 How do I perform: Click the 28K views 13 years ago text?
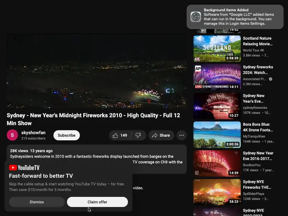(x=31, y=151)
